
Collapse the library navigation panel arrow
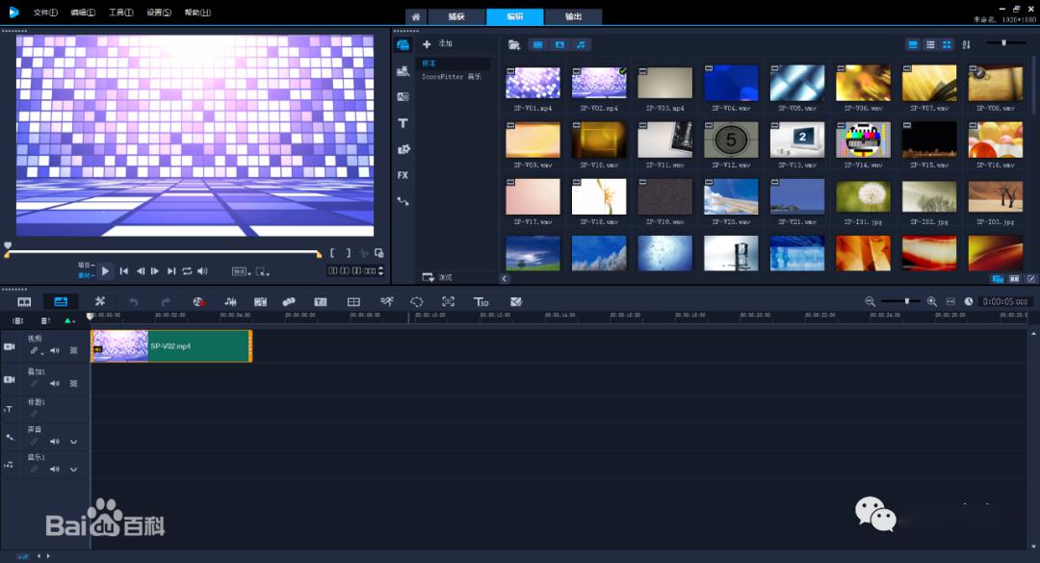click(504, 278)
